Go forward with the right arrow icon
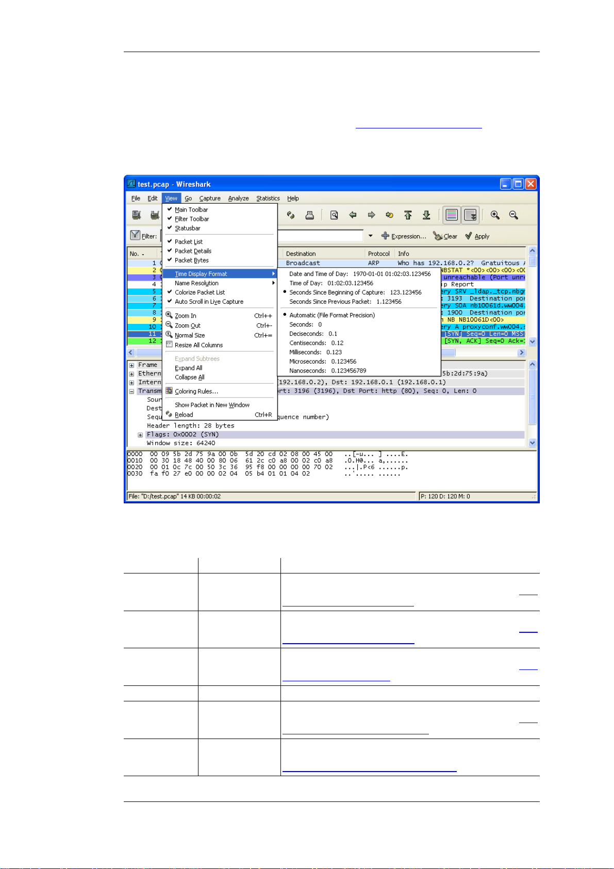Screen dimensions: 614x869 (x=371, y=215)
